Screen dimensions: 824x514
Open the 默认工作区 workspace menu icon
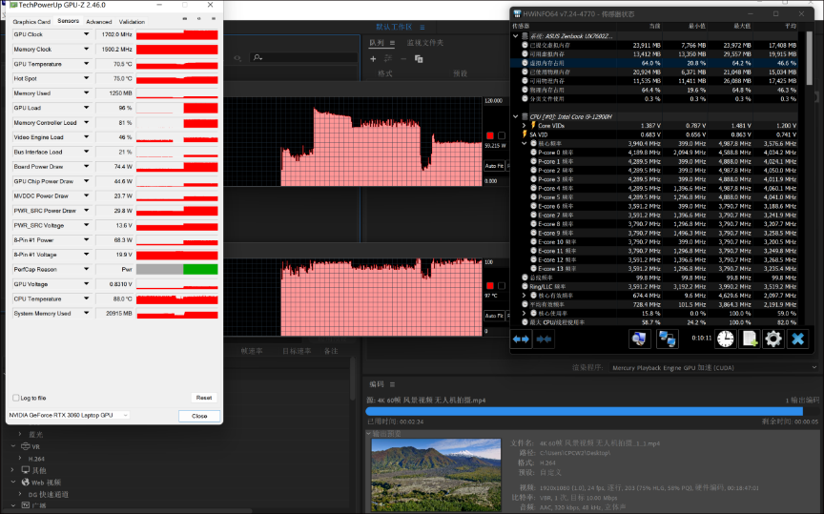[422, 27]
